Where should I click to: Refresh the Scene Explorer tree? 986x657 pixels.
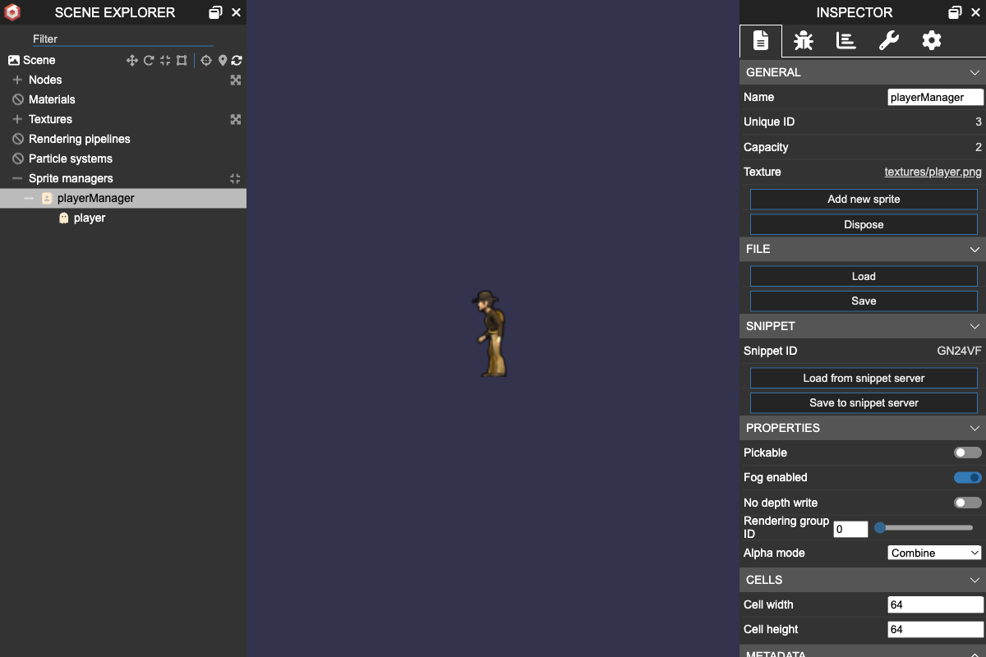point(237,60)
